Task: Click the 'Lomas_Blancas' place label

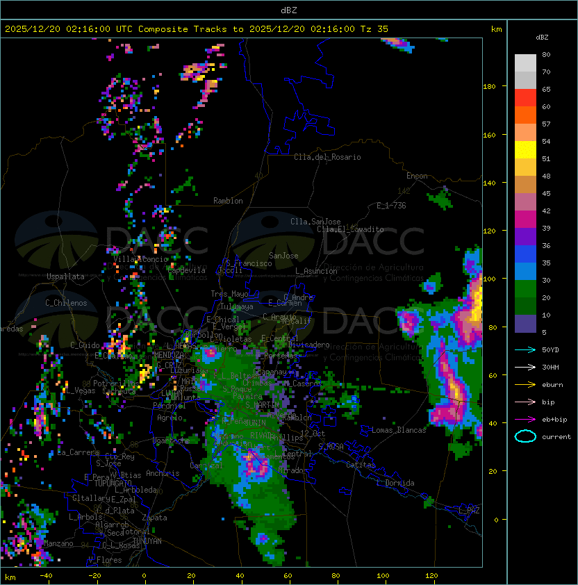Action: (x=399, y=430)
